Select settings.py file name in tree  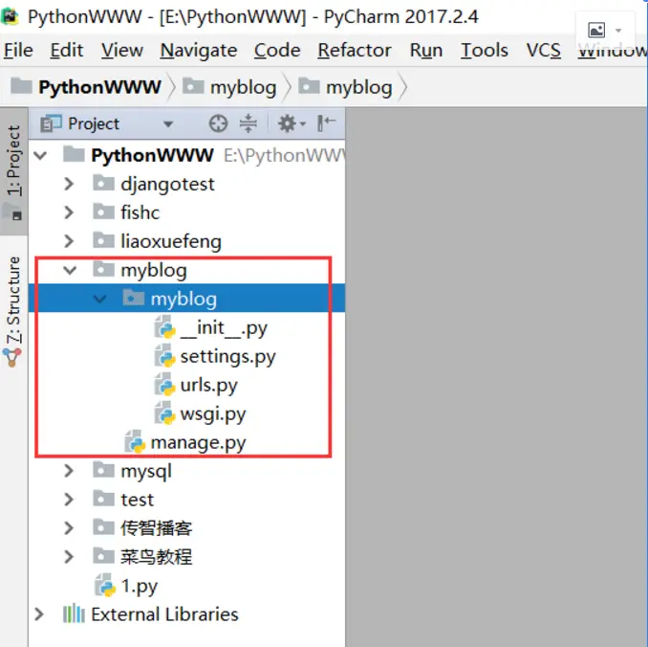pos(228,357)
